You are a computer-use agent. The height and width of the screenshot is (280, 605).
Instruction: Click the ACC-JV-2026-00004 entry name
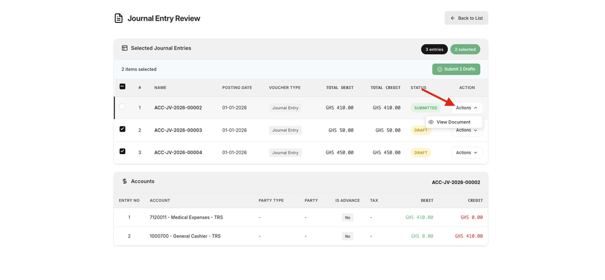[178, 152]
